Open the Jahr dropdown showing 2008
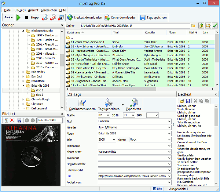The width and height of the screenshot is (220, 192). 114,140
